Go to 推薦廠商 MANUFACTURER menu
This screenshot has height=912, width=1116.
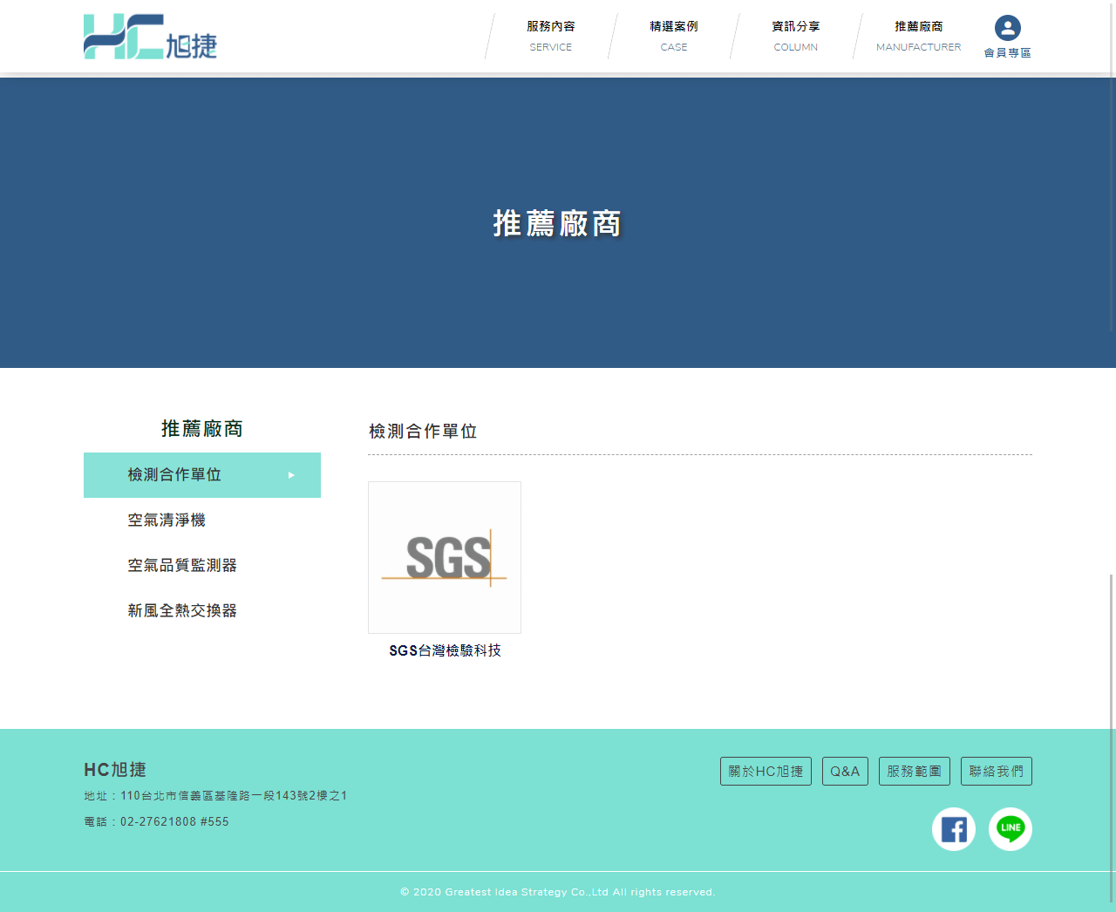[x=919, y=37]
